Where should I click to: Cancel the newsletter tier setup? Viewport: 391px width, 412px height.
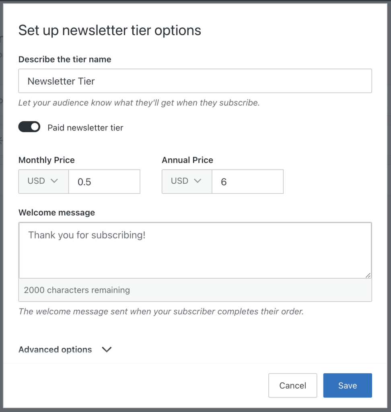click(292, 385)
